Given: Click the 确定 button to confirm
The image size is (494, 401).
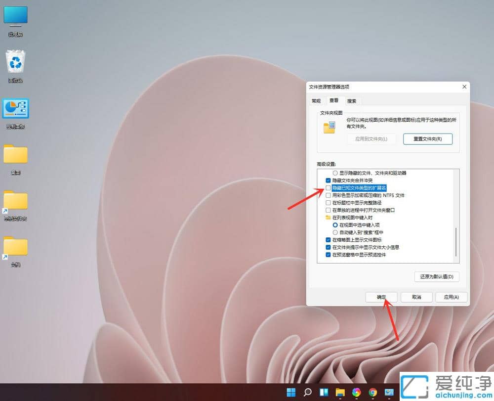Looking at the screenshot, I should click(381, 297).
